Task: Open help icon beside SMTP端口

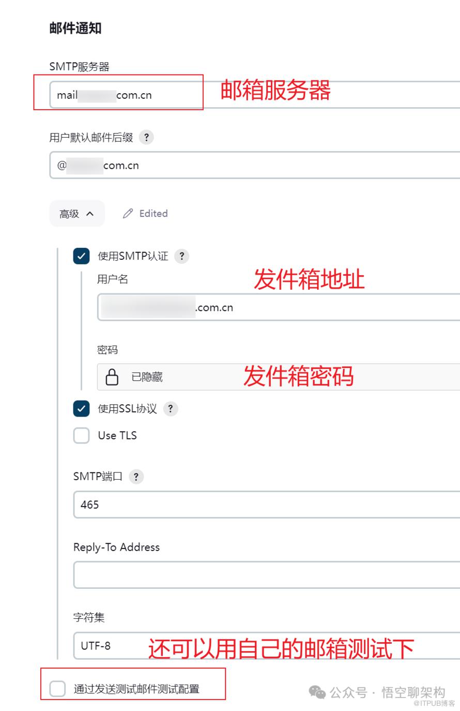Action: [136, 477]
